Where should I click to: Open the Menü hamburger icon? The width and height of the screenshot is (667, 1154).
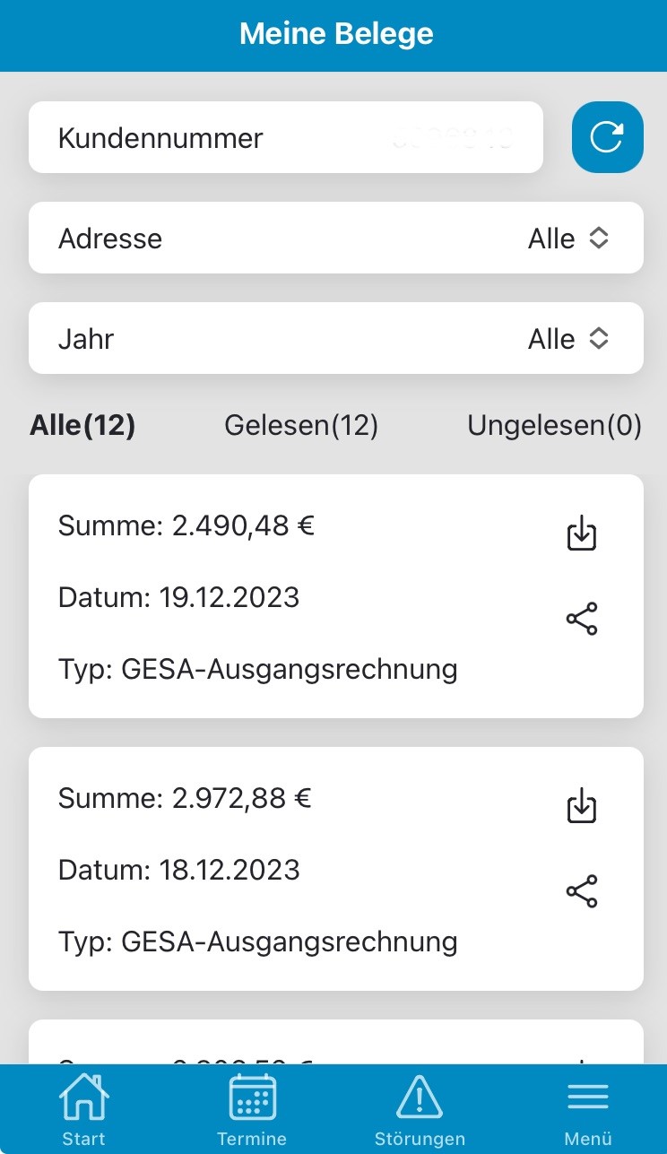[587, 1108]
